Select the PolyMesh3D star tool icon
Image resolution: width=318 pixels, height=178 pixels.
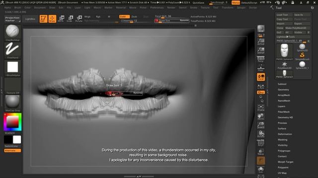[x=284, y=65]
